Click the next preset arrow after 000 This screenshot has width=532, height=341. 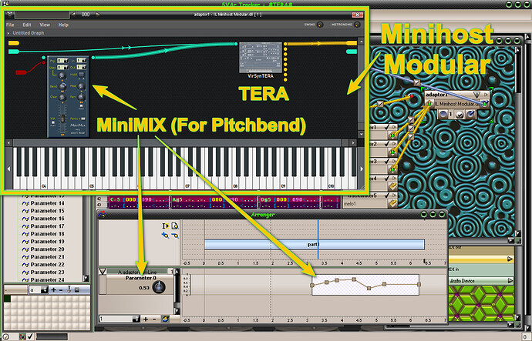pyautogui.click(x=98, y=15)
